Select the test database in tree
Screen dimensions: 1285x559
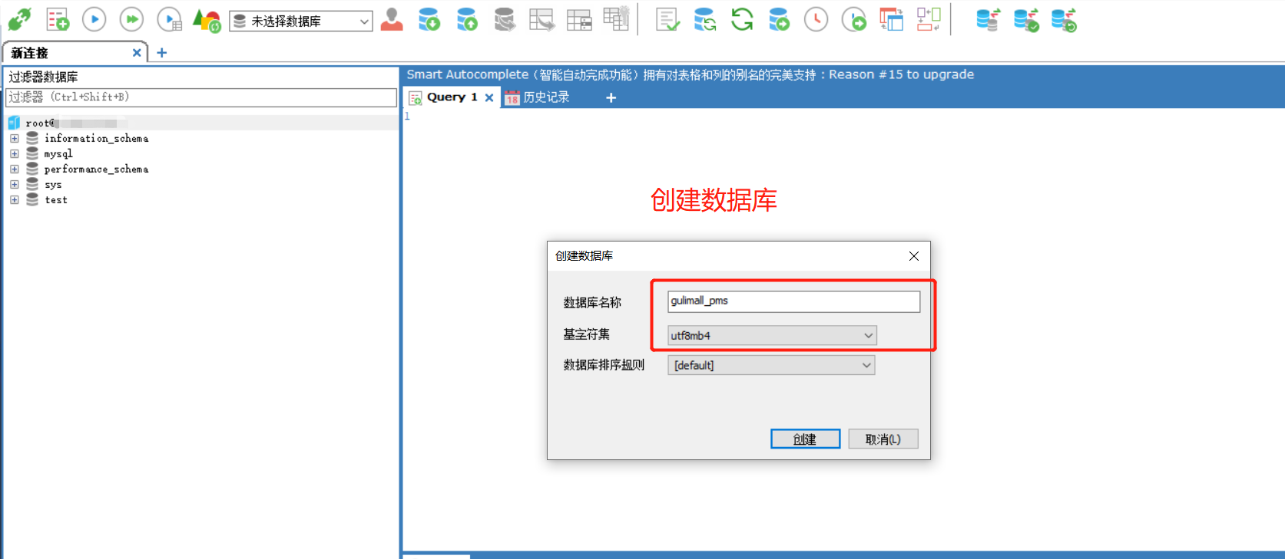click(x=56, y=200)
